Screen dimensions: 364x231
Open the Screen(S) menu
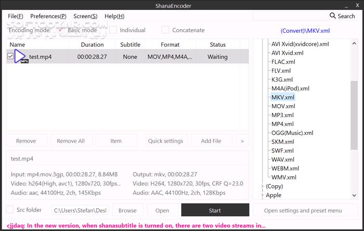point(85,16)
